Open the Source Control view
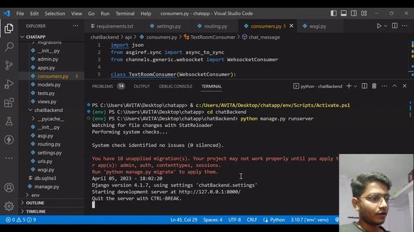 coord(9,65)
